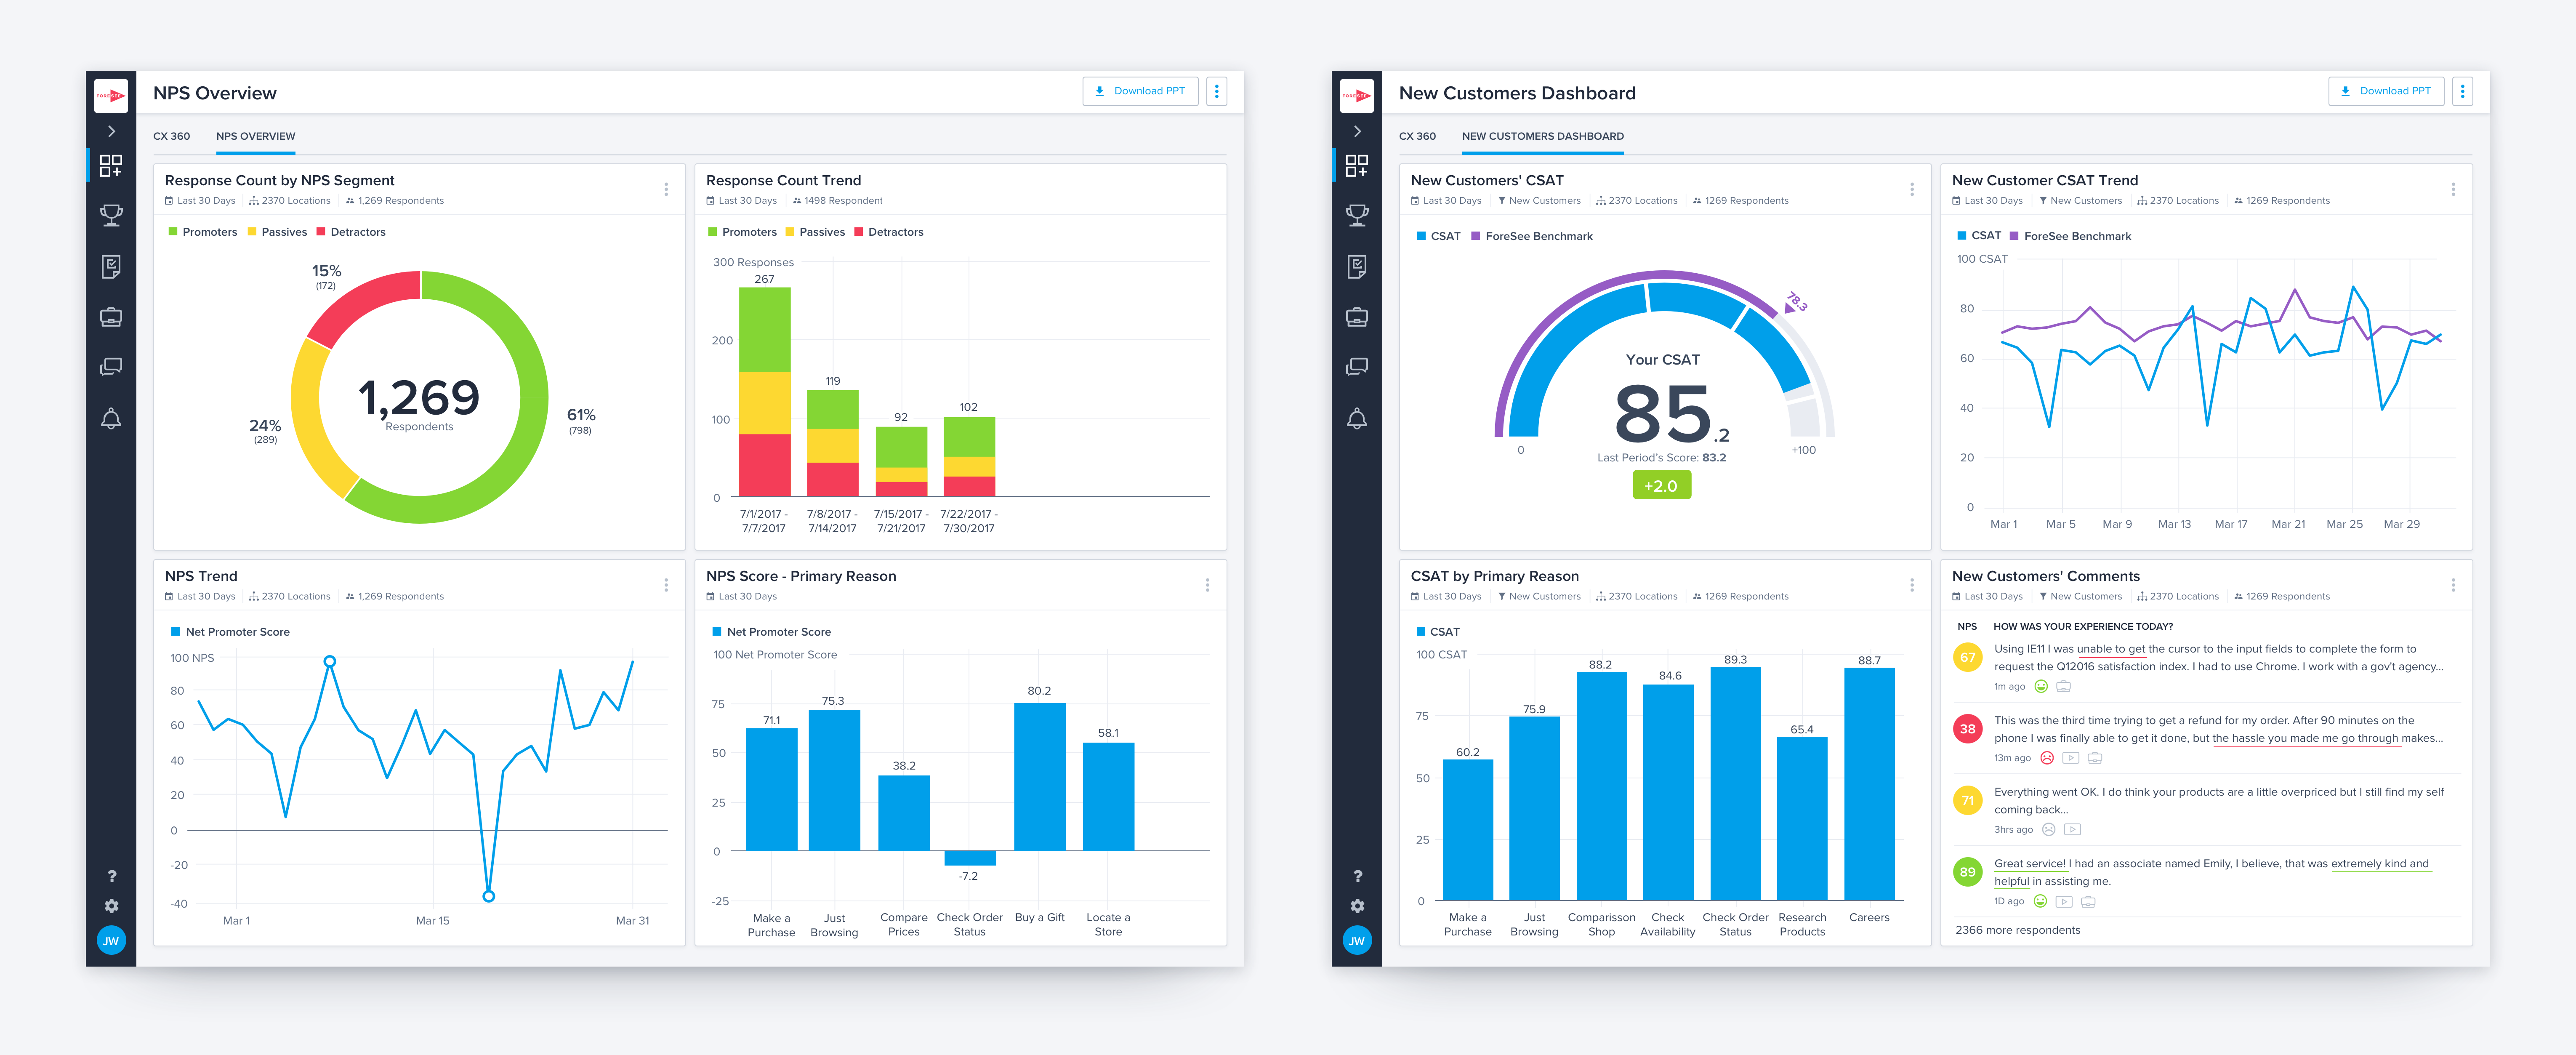Screen dimensions: 2576x1055
Task: Open dashboards grid icon in NPS Overview sidebar
Action: [111, 166]
